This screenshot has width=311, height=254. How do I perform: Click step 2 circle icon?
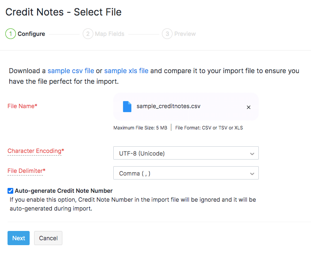click(88, 34)
